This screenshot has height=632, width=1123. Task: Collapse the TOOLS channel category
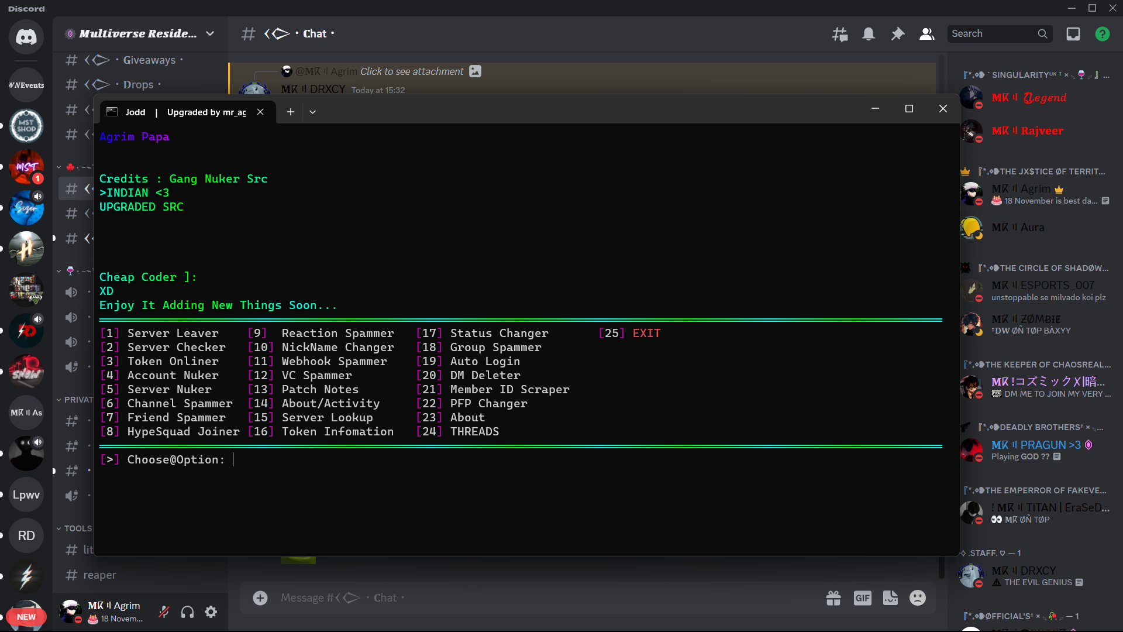[x=78, y=528]
